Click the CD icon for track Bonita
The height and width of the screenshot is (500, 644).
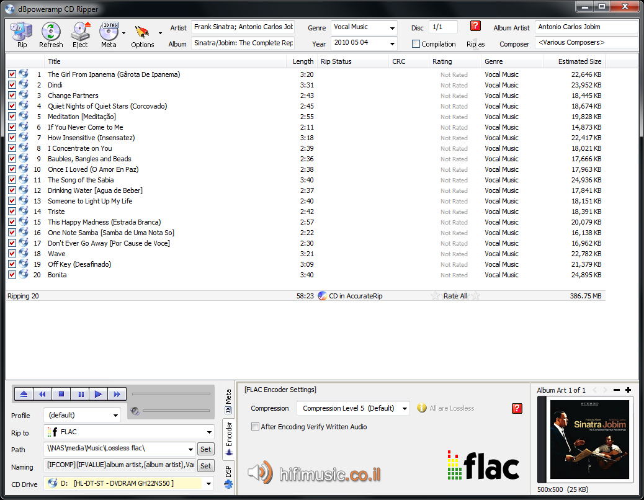(x=24, y=274)
